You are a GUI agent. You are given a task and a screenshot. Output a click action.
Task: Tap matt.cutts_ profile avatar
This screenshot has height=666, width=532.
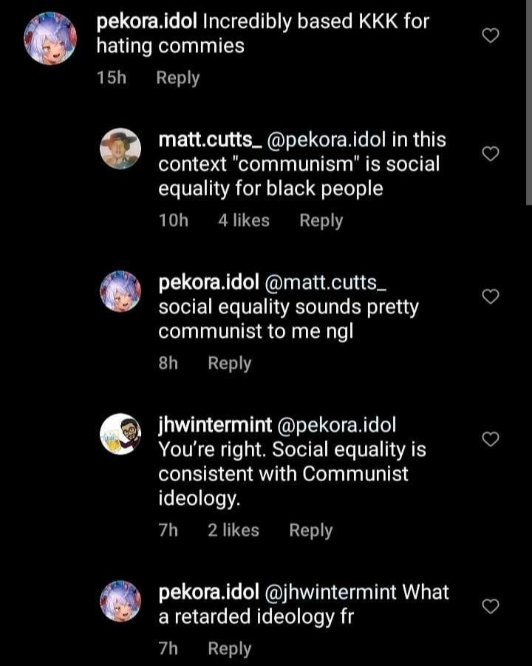120,148
